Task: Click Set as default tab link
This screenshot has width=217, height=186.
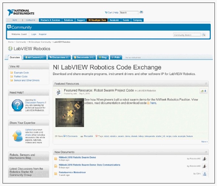Action: (x=133, y=57)
